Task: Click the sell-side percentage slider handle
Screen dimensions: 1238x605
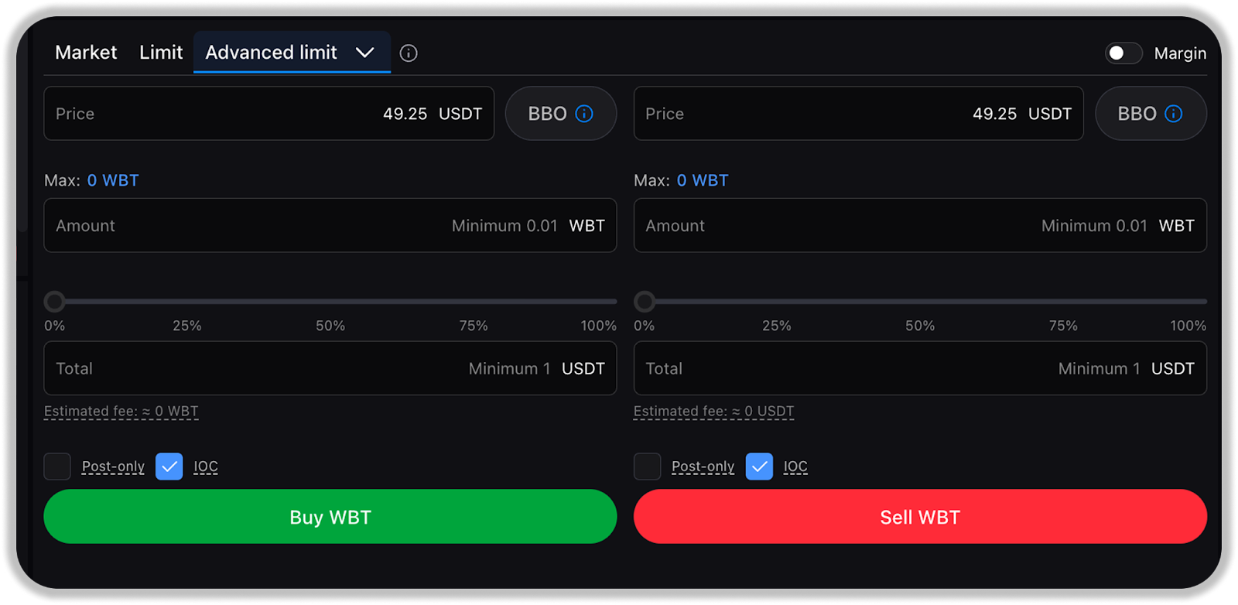Action: tap(645, 301)
